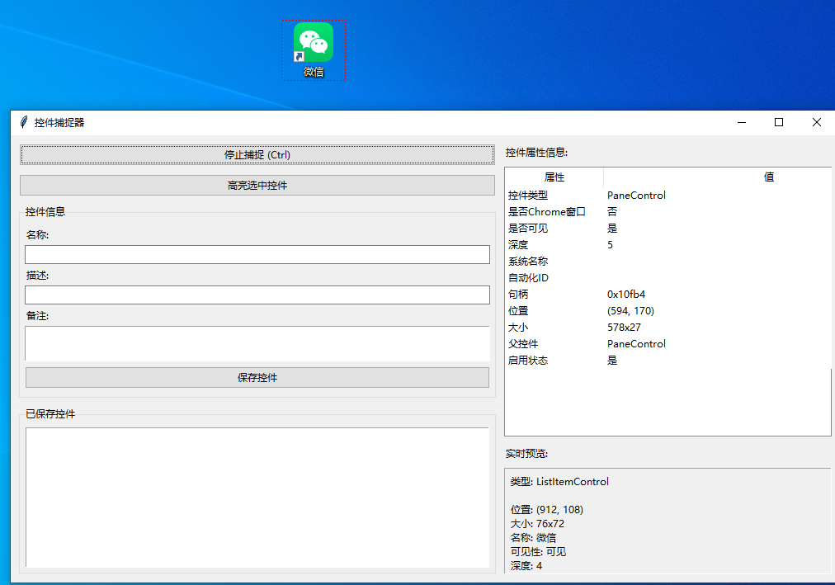This screenshot has height=585, width=835.
Task: Stop capturing with 停止捕捉 (Ctrl) button
Action: [257, 155]
